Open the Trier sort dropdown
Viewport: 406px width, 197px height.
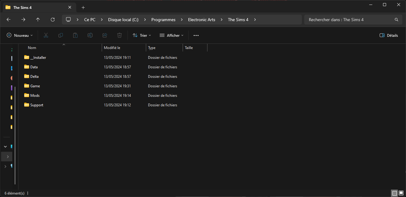click(142, 36)
